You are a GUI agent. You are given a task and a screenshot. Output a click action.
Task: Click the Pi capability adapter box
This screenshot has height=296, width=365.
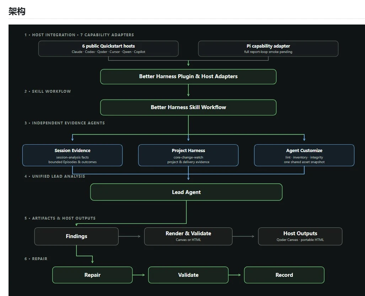(268, 49)
